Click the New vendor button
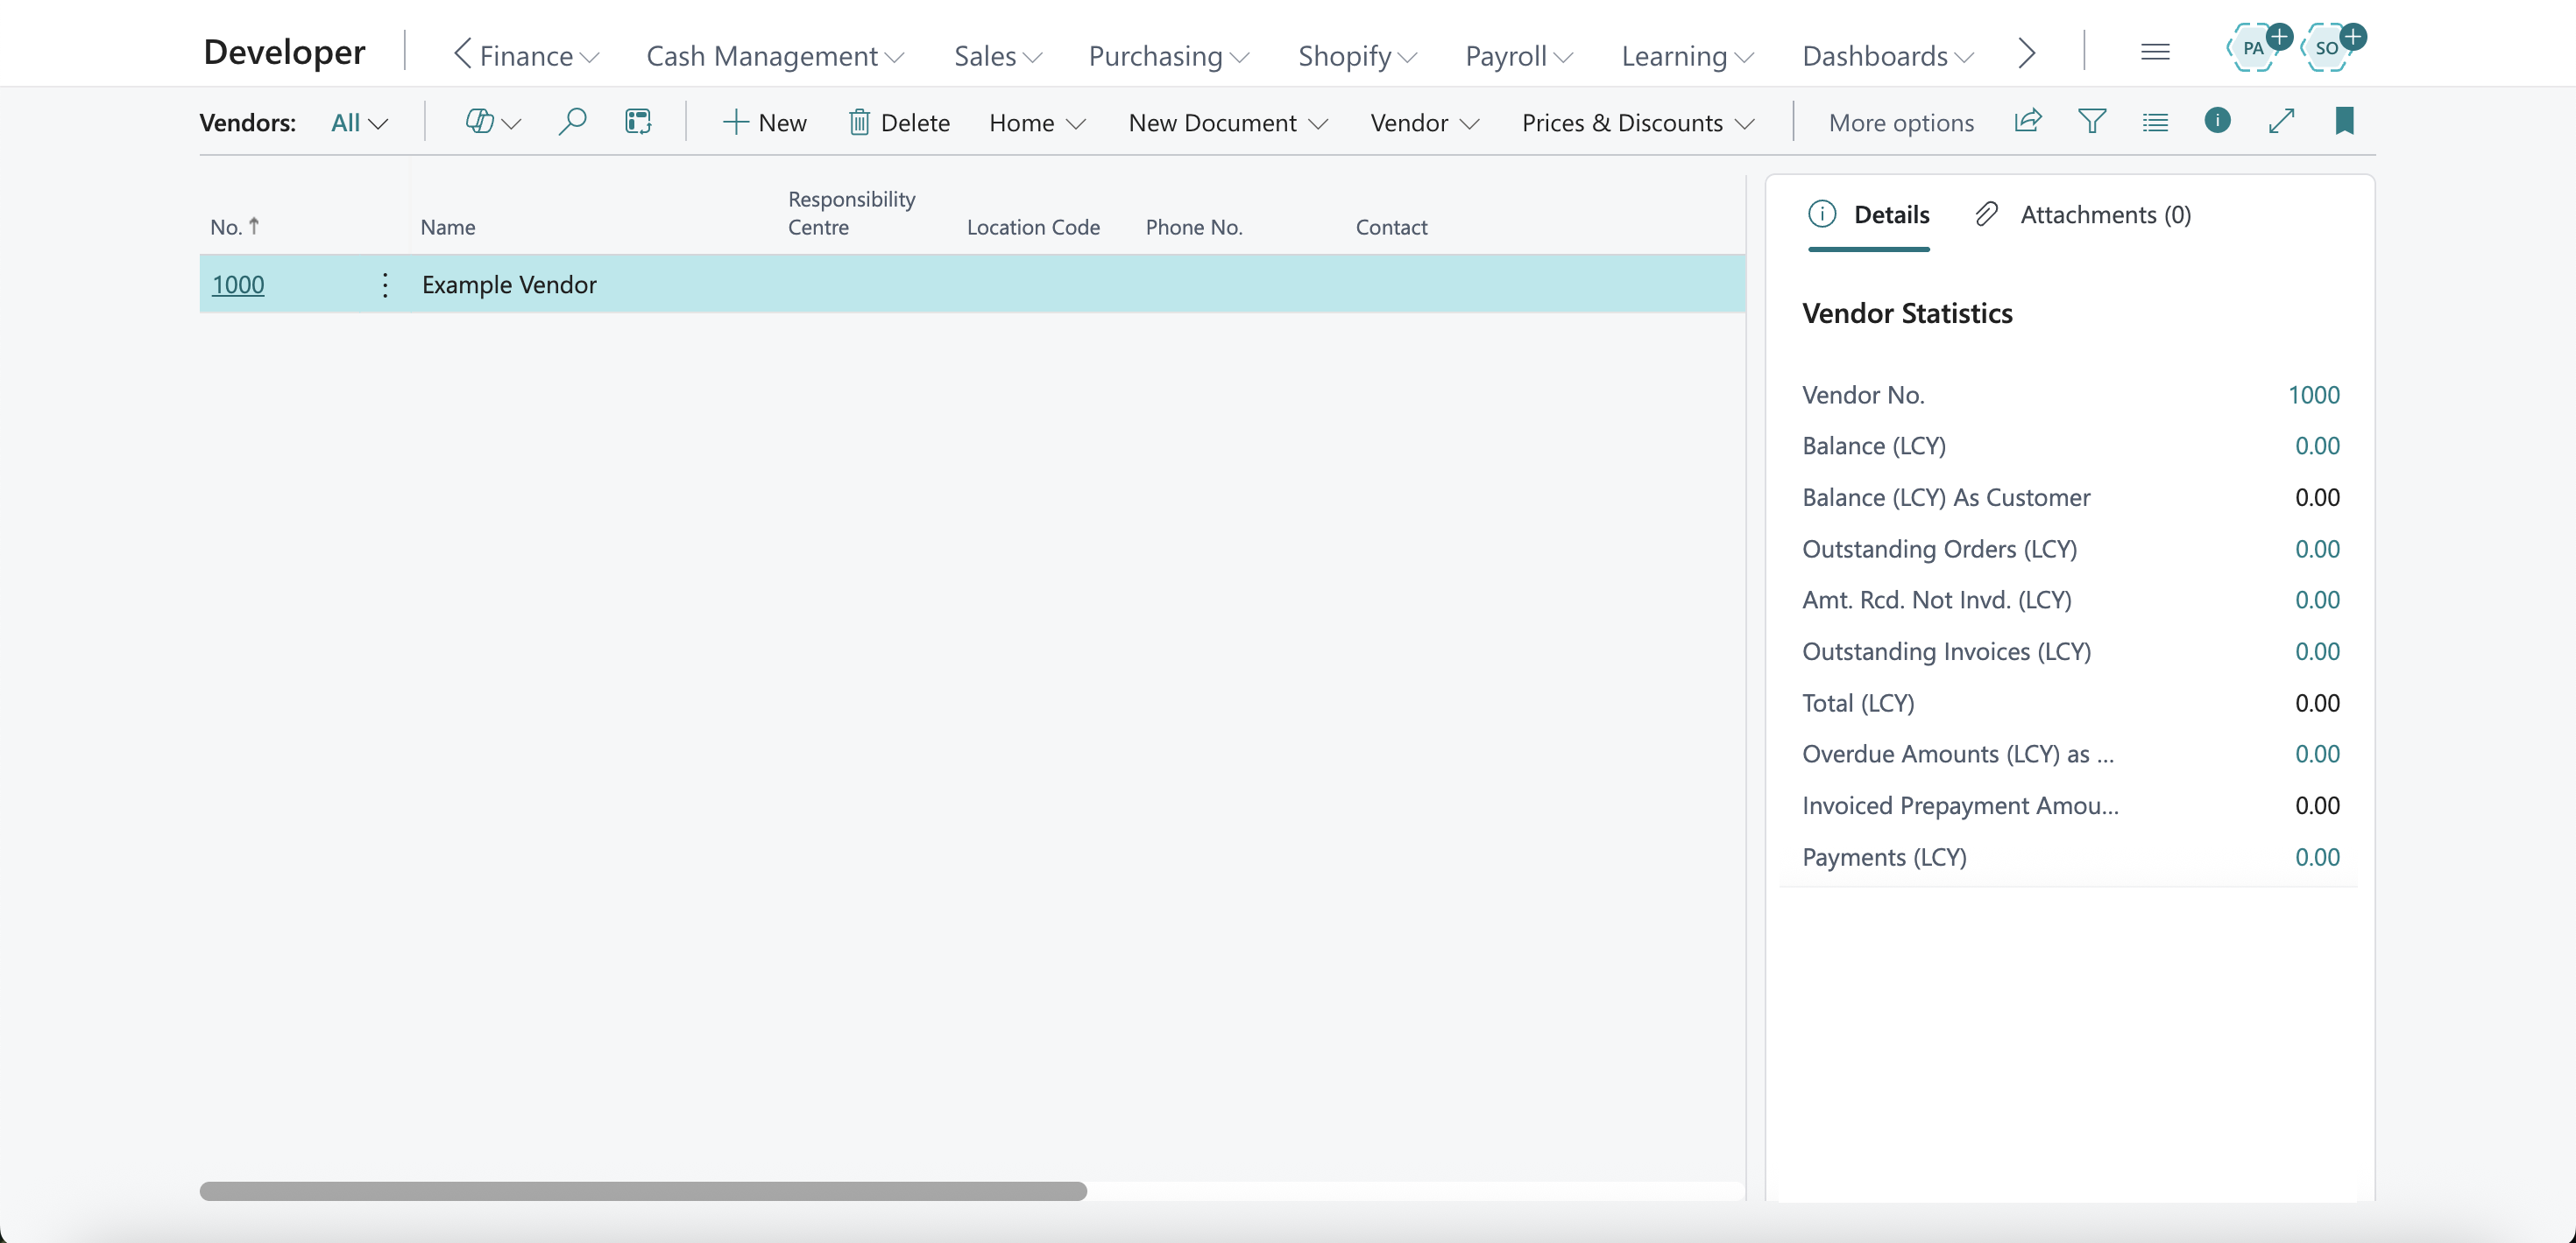 (764, 123)
